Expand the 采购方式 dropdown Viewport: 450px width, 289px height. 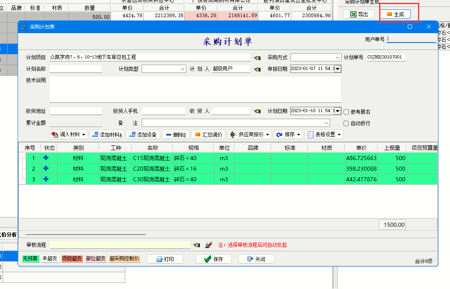point(337,58)
